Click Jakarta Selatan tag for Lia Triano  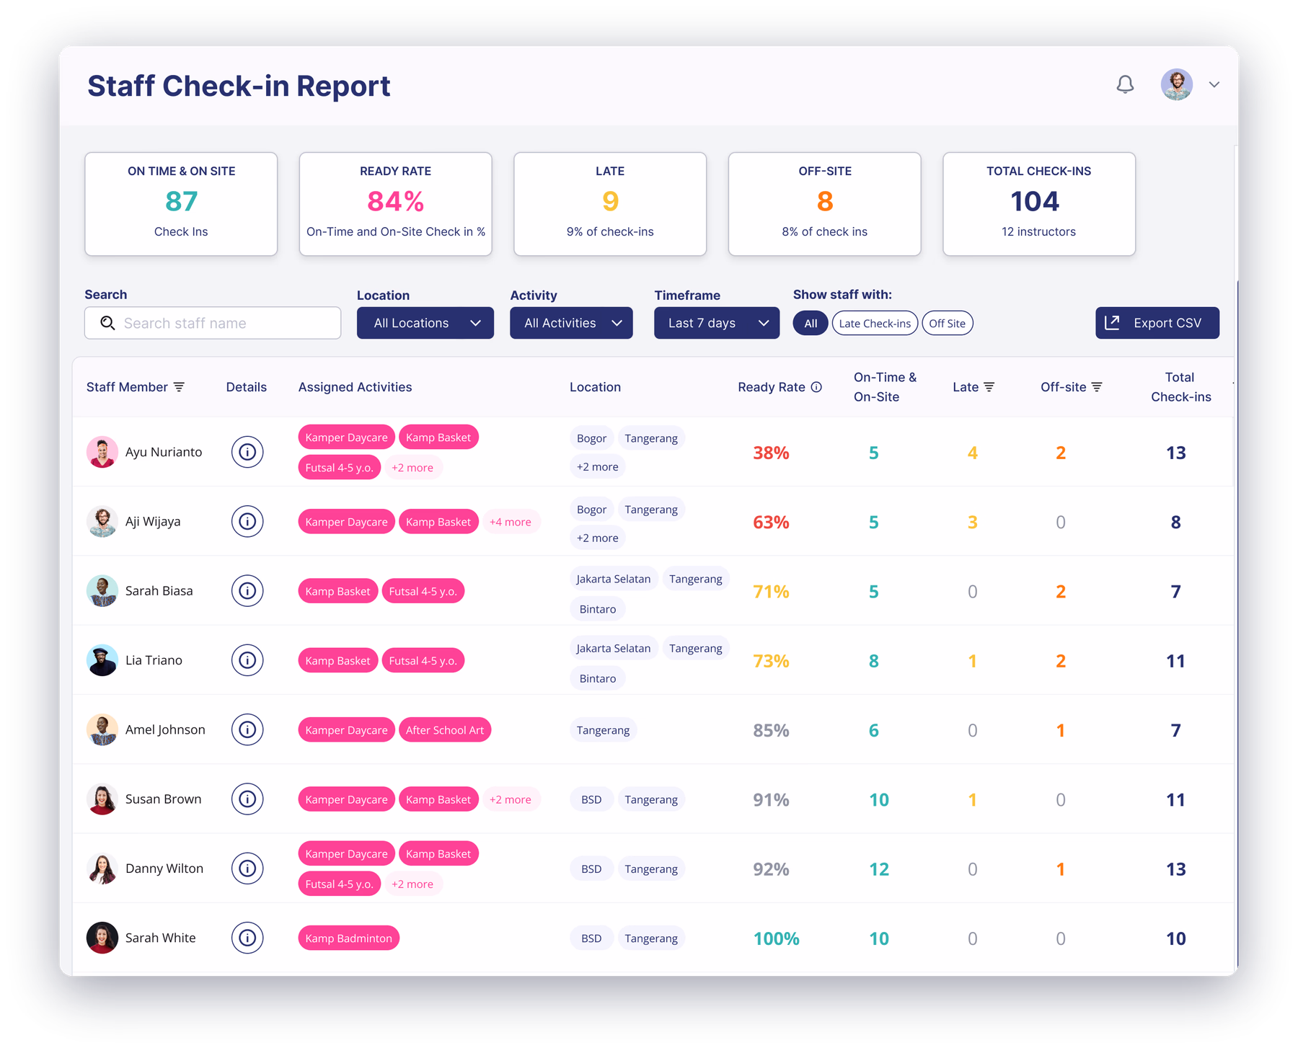pyautogui.click(x=614, y=648)
